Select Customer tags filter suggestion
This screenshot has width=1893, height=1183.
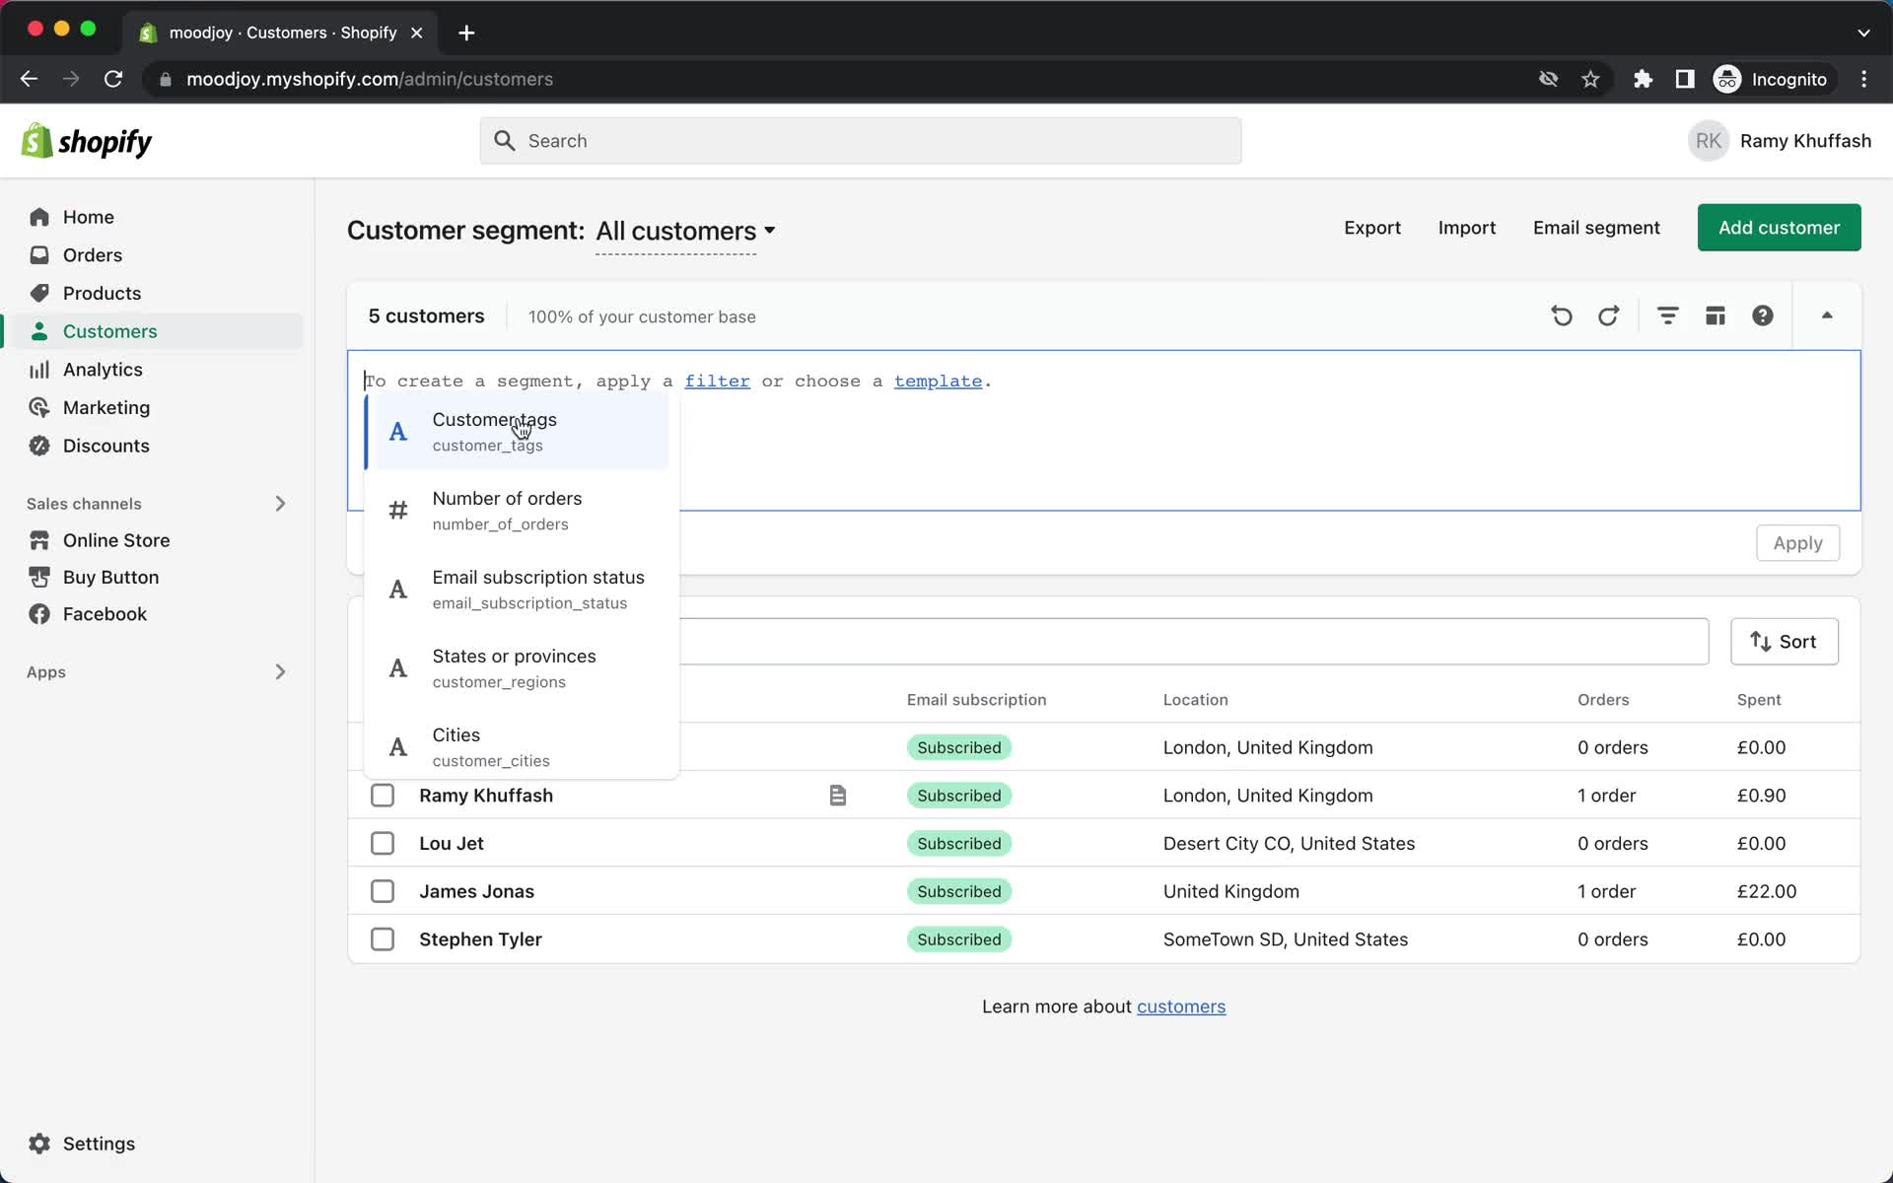pyautogui.click(x=518, y=432)
